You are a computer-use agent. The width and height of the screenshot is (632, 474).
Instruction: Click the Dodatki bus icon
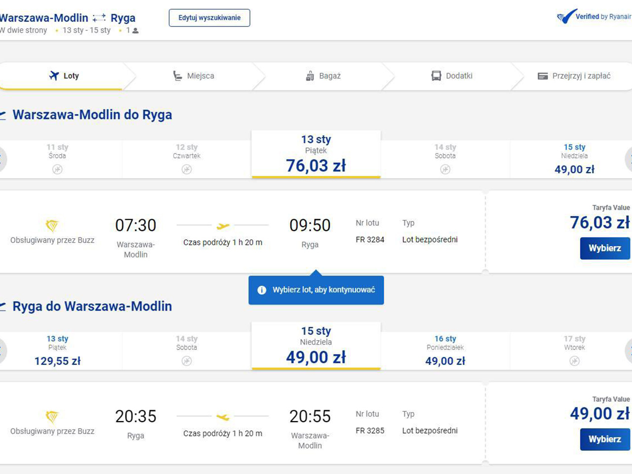436,76
